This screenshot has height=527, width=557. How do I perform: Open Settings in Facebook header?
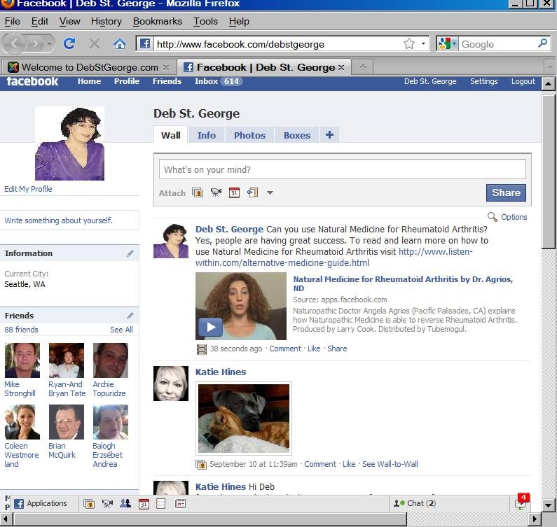click(x=484, y=81)
